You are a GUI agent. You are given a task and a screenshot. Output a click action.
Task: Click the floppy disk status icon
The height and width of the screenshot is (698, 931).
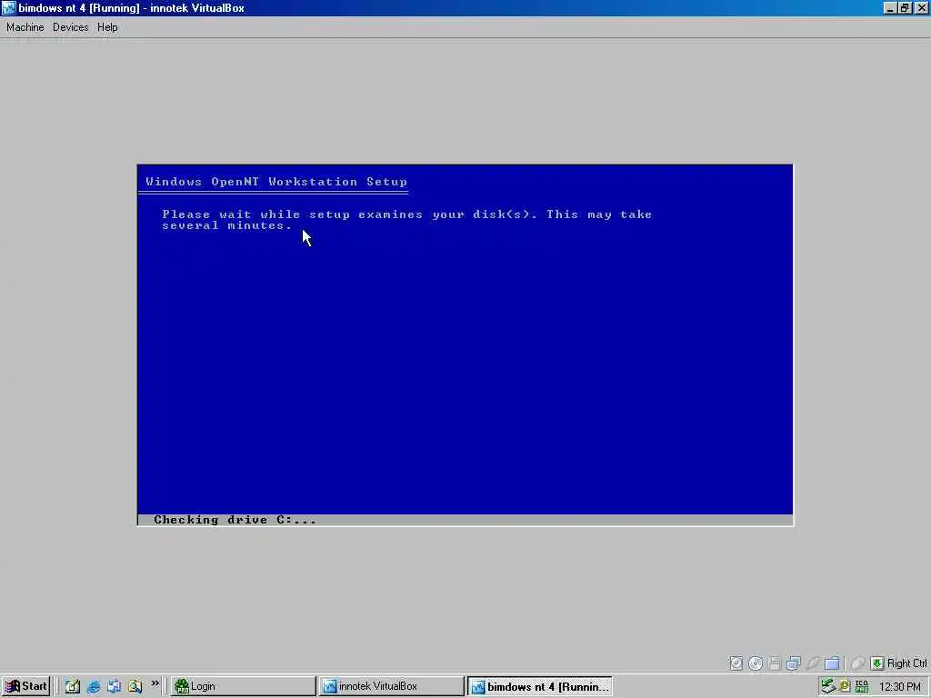click(775, 663)
